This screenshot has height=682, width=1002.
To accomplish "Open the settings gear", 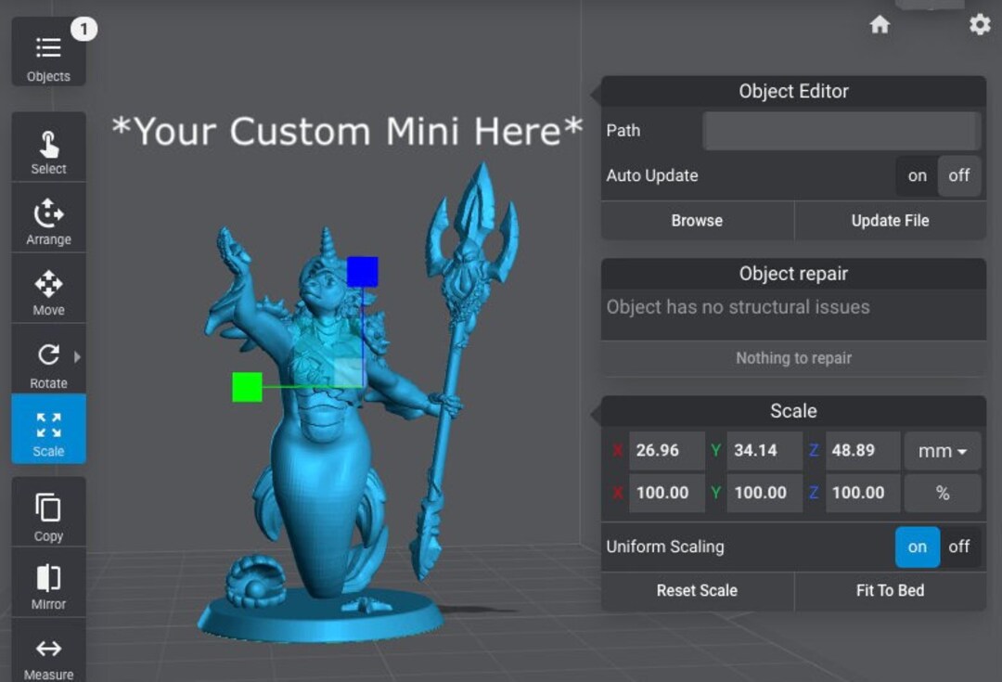I will [x=979, y=26].
